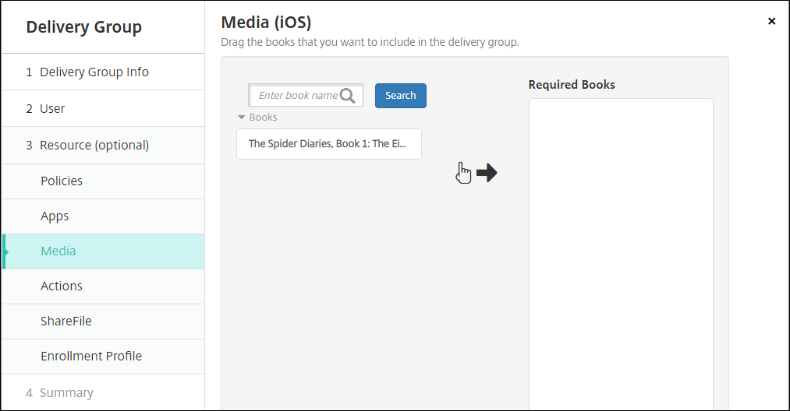Click the hand pointer drag icon

click(x=464, y=173)
